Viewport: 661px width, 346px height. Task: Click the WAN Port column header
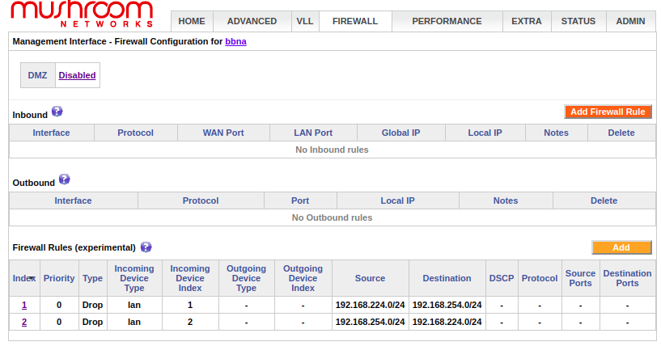point(223,133)
